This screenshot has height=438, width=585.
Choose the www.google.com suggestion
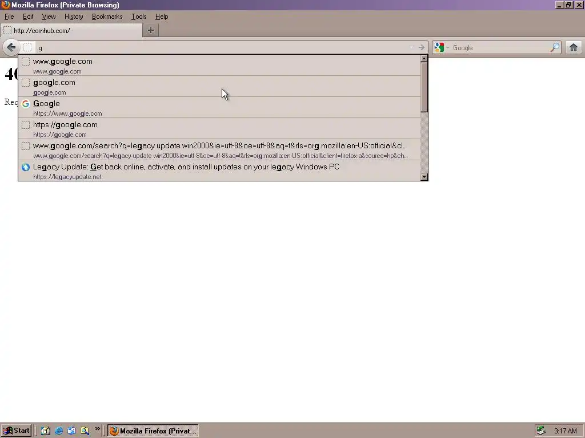point(219,66)
